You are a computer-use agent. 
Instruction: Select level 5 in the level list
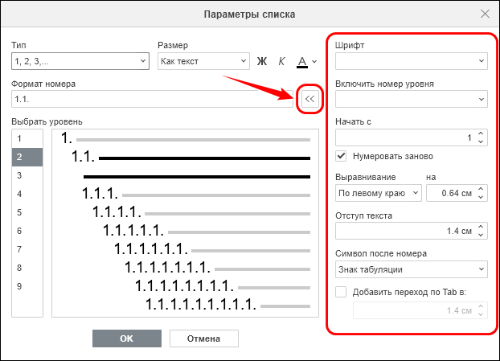tap(27, 212)
